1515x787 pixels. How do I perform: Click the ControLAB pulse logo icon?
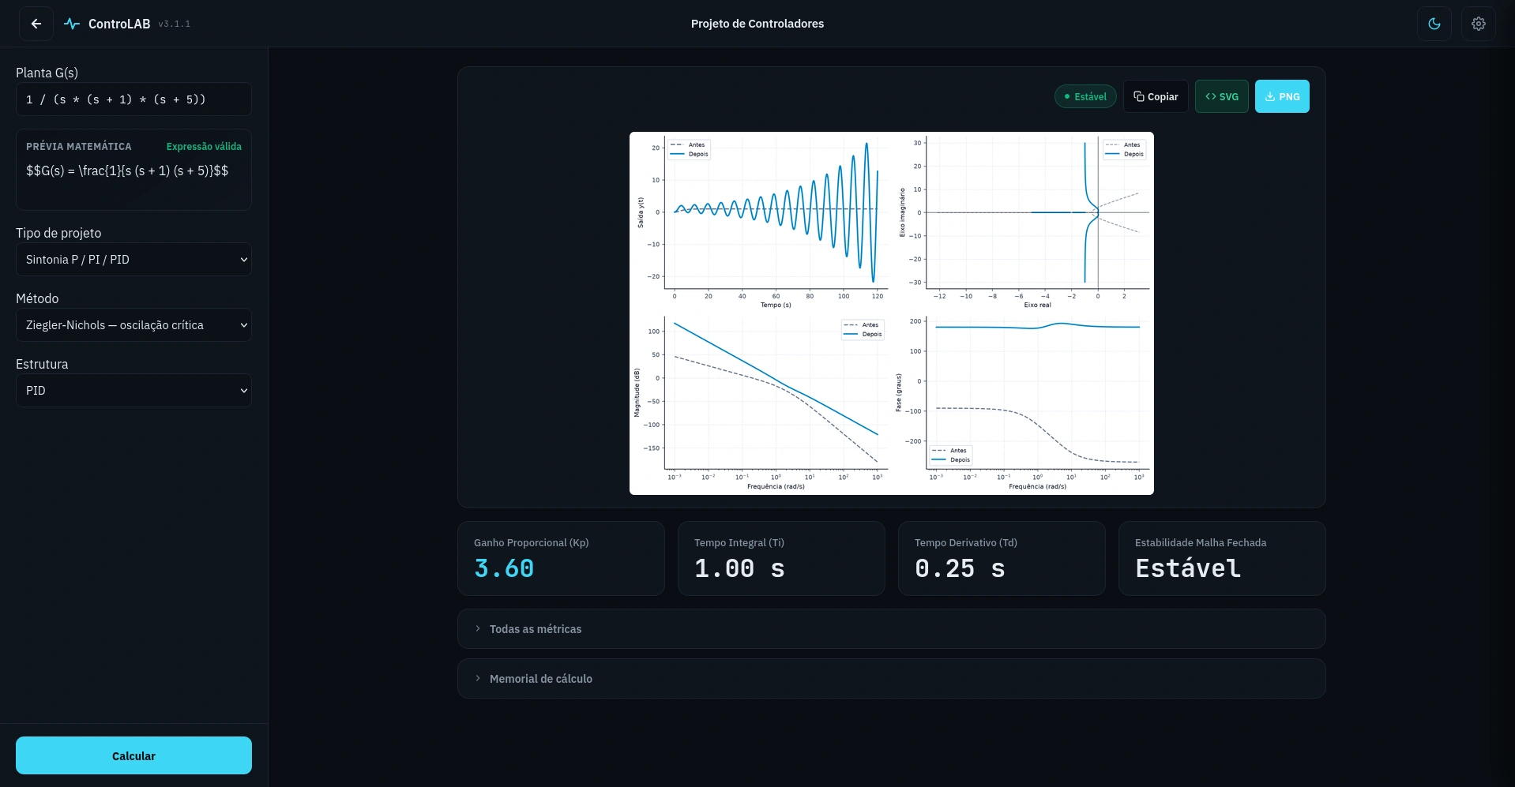tap(72, 24)
